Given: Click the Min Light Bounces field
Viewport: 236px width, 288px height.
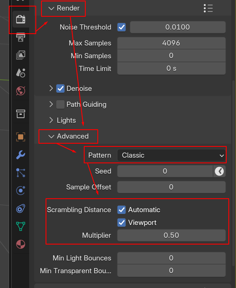Looking at the screenshot, I should [171, 258].
